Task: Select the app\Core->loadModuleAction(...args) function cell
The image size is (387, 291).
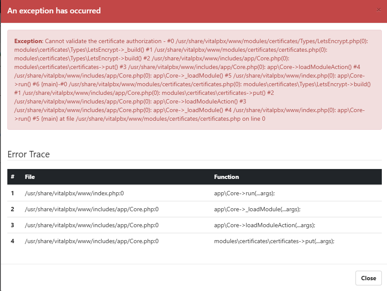Action: pyautogui.click(x=264, y=225)
